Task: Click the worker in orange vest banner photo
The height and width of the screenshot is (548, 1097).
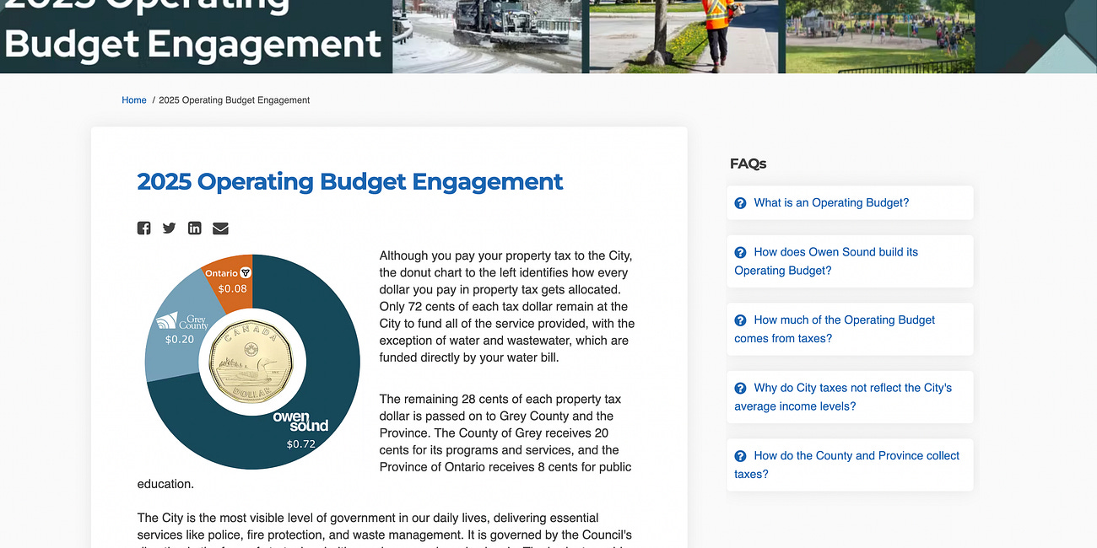Action: coord(684,36)
